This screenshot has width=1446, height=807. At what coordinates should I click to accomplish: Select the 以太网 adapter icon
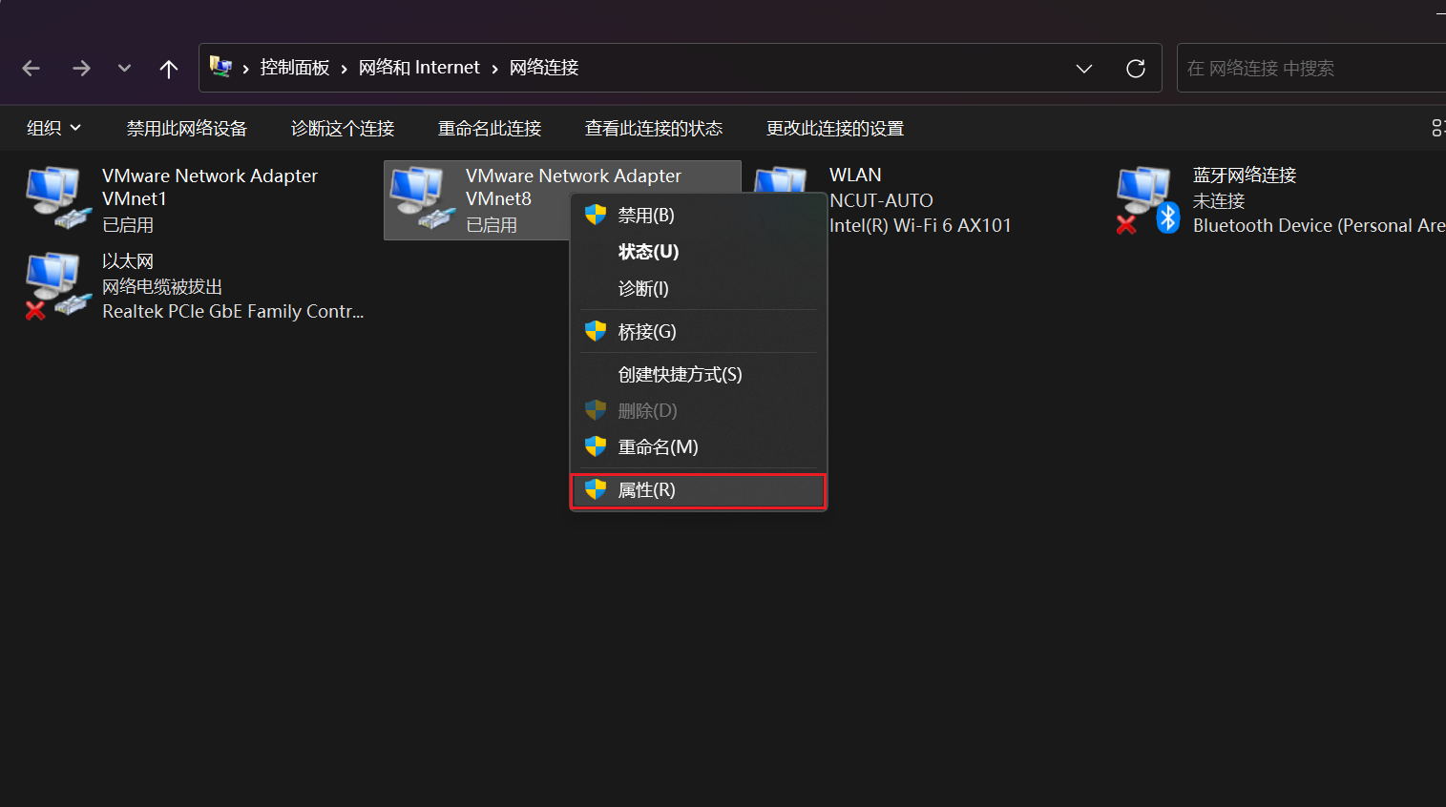[57, 284]
